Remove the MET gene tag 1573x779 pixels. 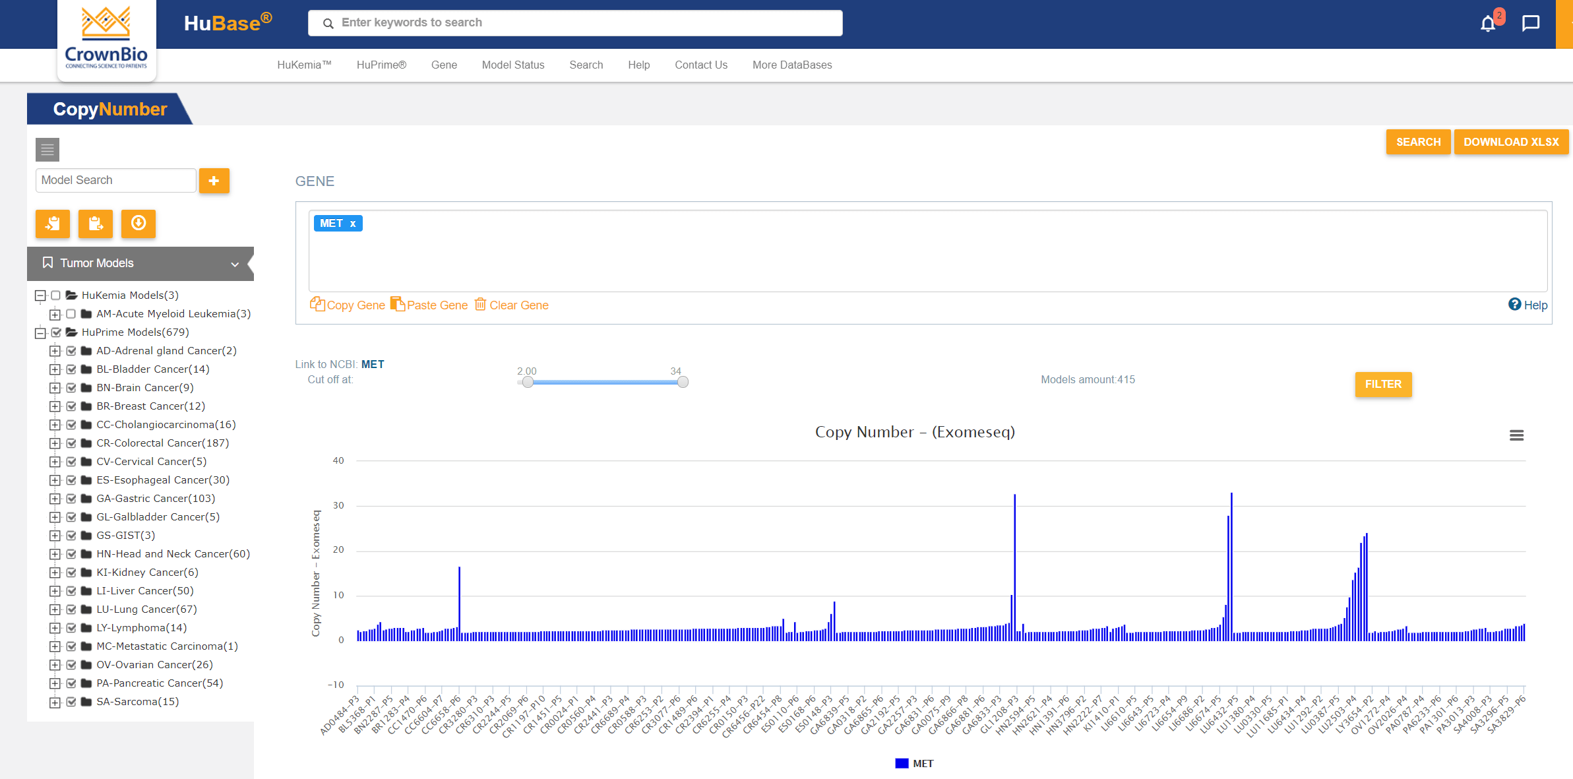tap(353, 224)
